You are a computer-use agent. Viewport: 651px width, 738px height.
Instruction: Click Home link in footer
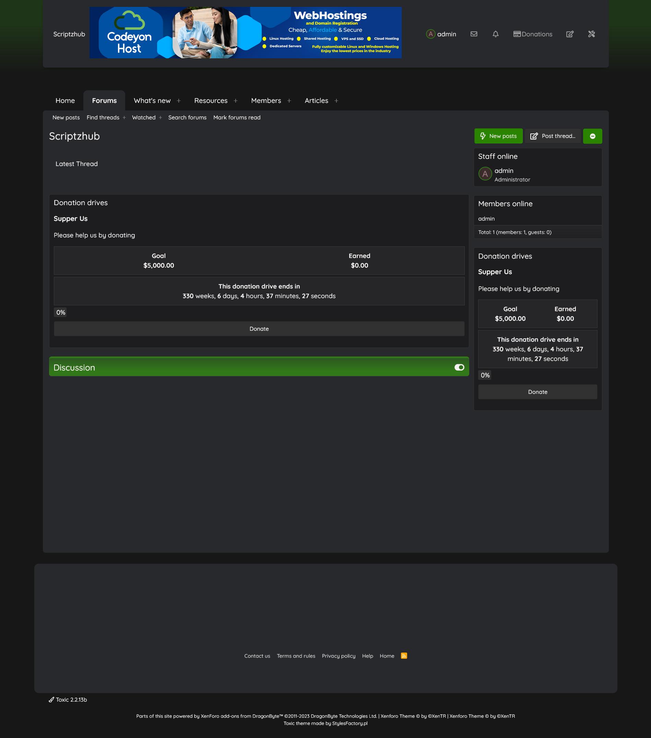387,656
